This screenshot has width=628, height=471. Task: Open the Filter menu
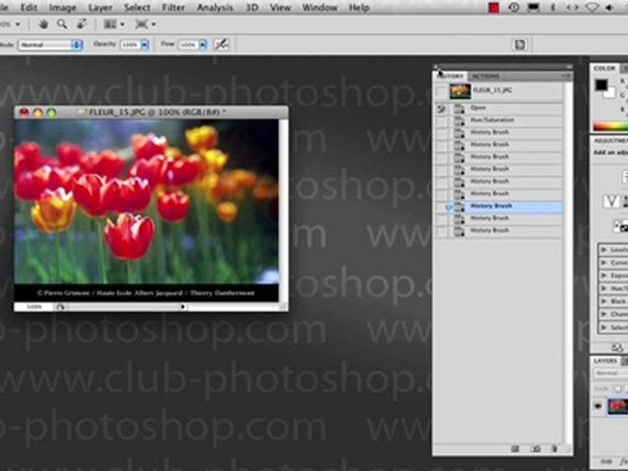click(x=173, y=8)
